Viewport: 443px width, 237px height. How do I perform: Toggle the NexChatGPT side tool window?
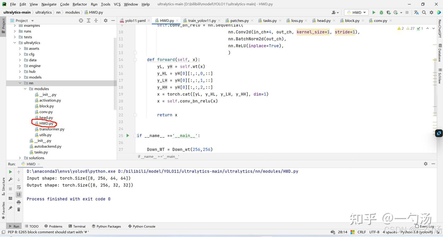point(440,28)
